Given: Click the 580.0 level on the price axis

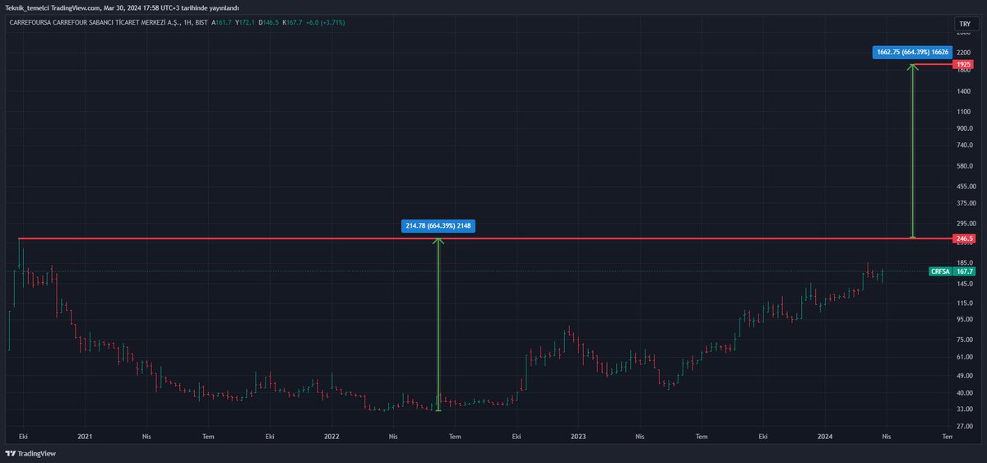Looking at the screenshot, I should pos(964,166).
